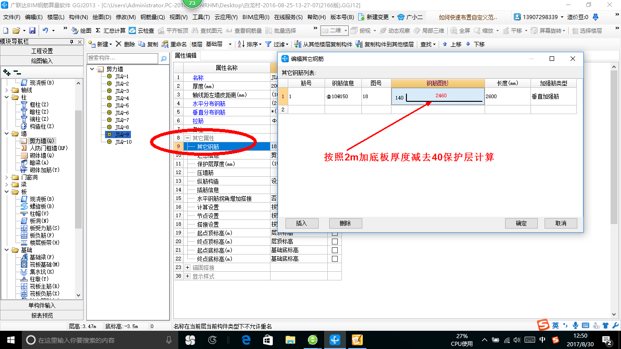
Task: Click 报表预览 navigation button
Action: point(42,315)
